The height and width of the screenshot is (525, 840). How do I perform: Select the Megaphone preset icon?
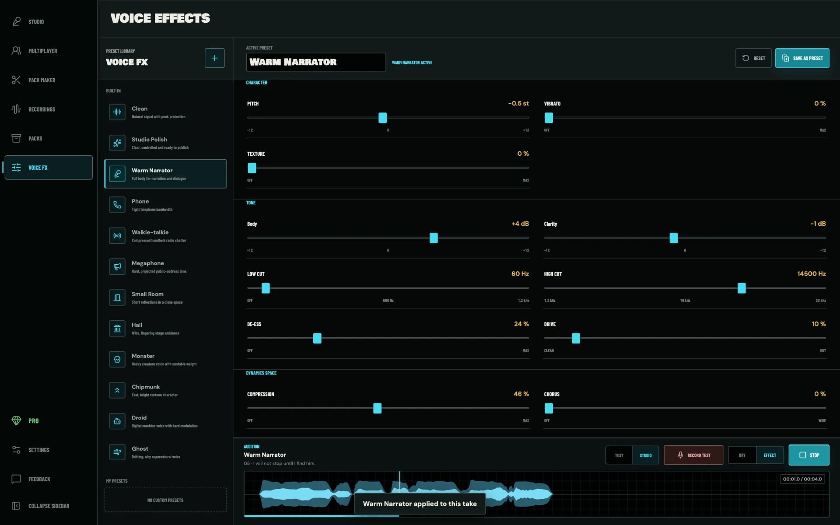coord(117,266)
